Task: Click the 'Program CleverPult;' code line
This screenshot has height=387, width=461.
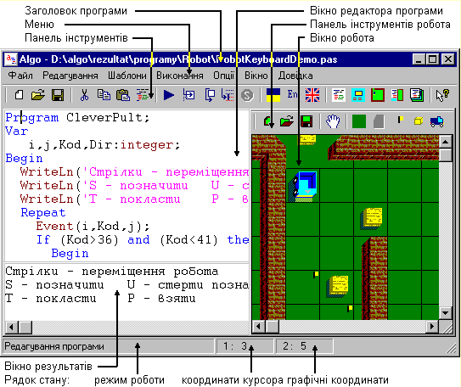Action: point(77,118)
